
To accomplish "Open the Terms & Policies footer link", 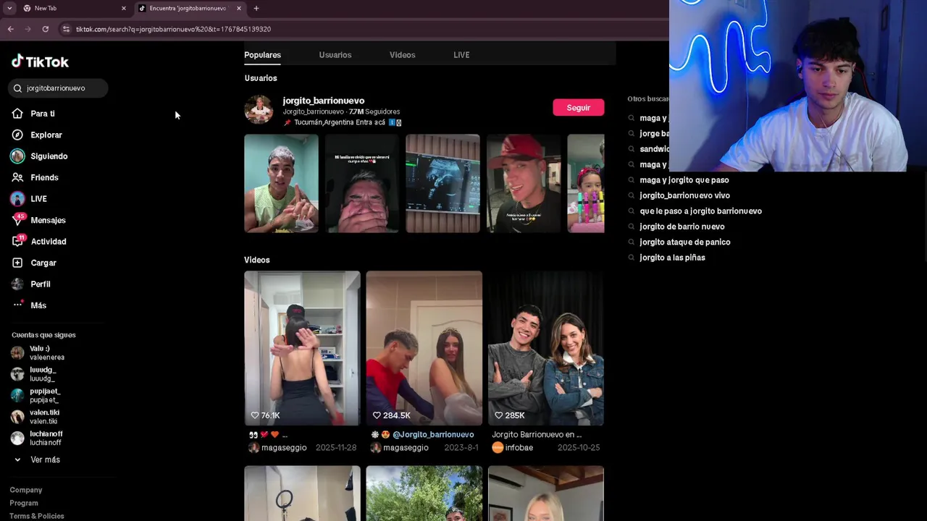I will click(x=37, y=516).
